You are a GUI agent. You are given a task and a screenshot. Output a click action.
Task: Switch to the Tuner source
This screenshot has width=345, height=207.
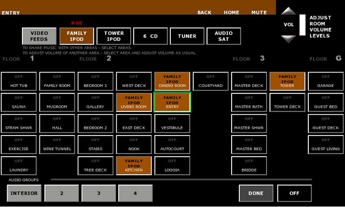pyautogui.click(x=187, y=36)
